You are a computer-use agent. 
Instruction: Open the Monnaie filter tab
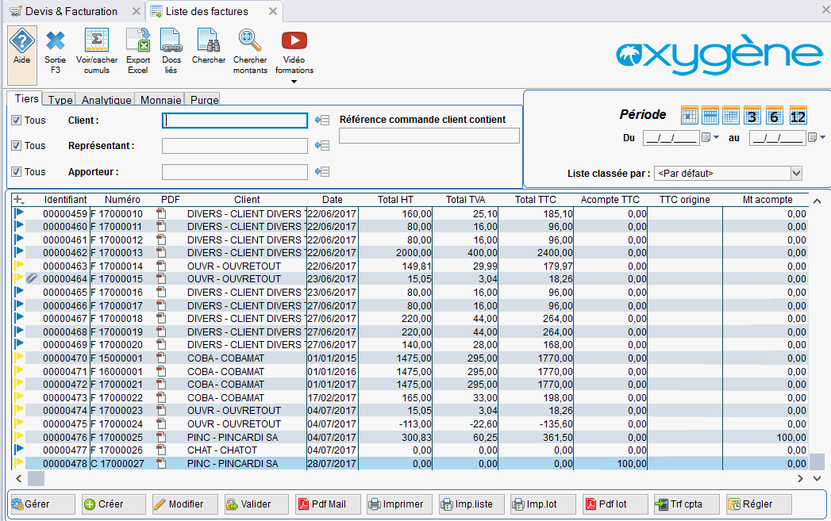pos(161,100)
